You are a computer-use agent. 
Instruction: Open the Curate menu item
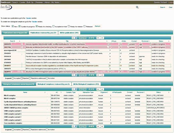[22, 2]
